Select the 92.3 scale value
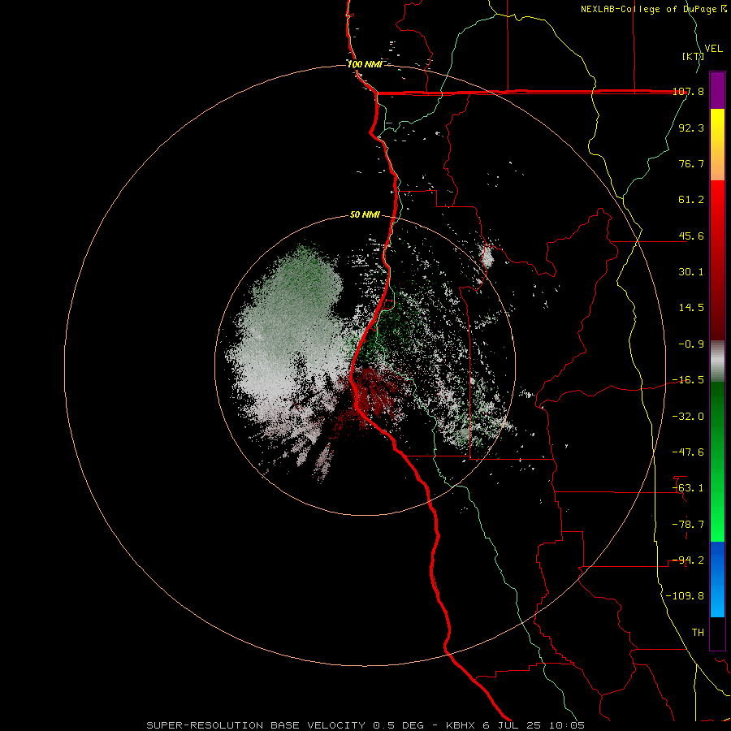 point(691,128)
